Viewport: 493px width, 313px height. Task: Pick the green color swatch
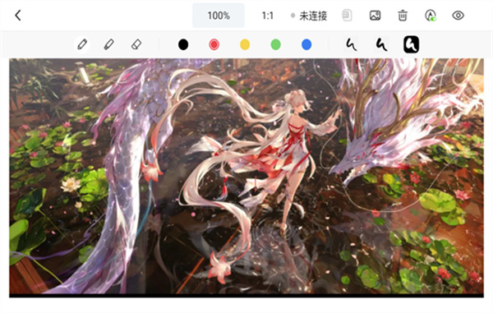point(276,44)
